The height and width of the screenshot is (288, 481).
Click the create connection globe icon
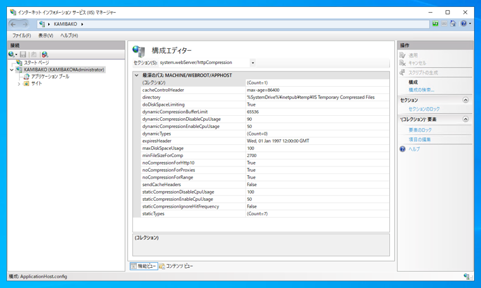tap(11, 54)
